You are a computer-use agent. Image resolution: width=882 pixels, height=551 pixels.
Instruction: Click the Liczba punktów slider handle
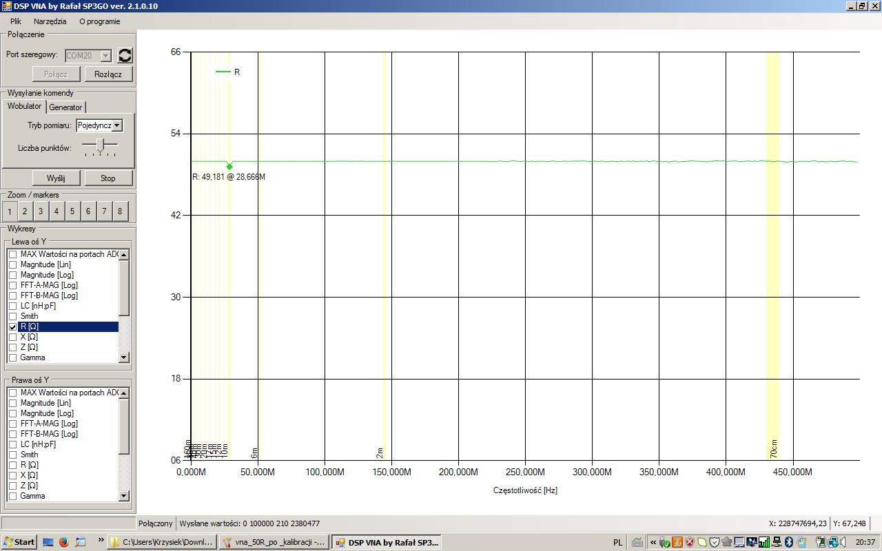[x=101, y=145]
